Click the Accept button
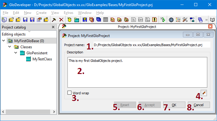The height and width of the screenshot is (121, 217). [x=150, y=105]
